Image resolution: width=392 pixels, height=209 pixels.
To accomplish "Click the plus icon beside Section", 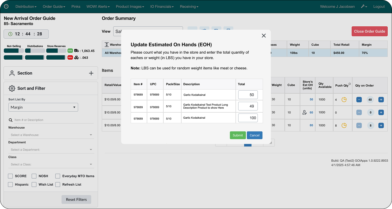I will click(x=91, y=73).
